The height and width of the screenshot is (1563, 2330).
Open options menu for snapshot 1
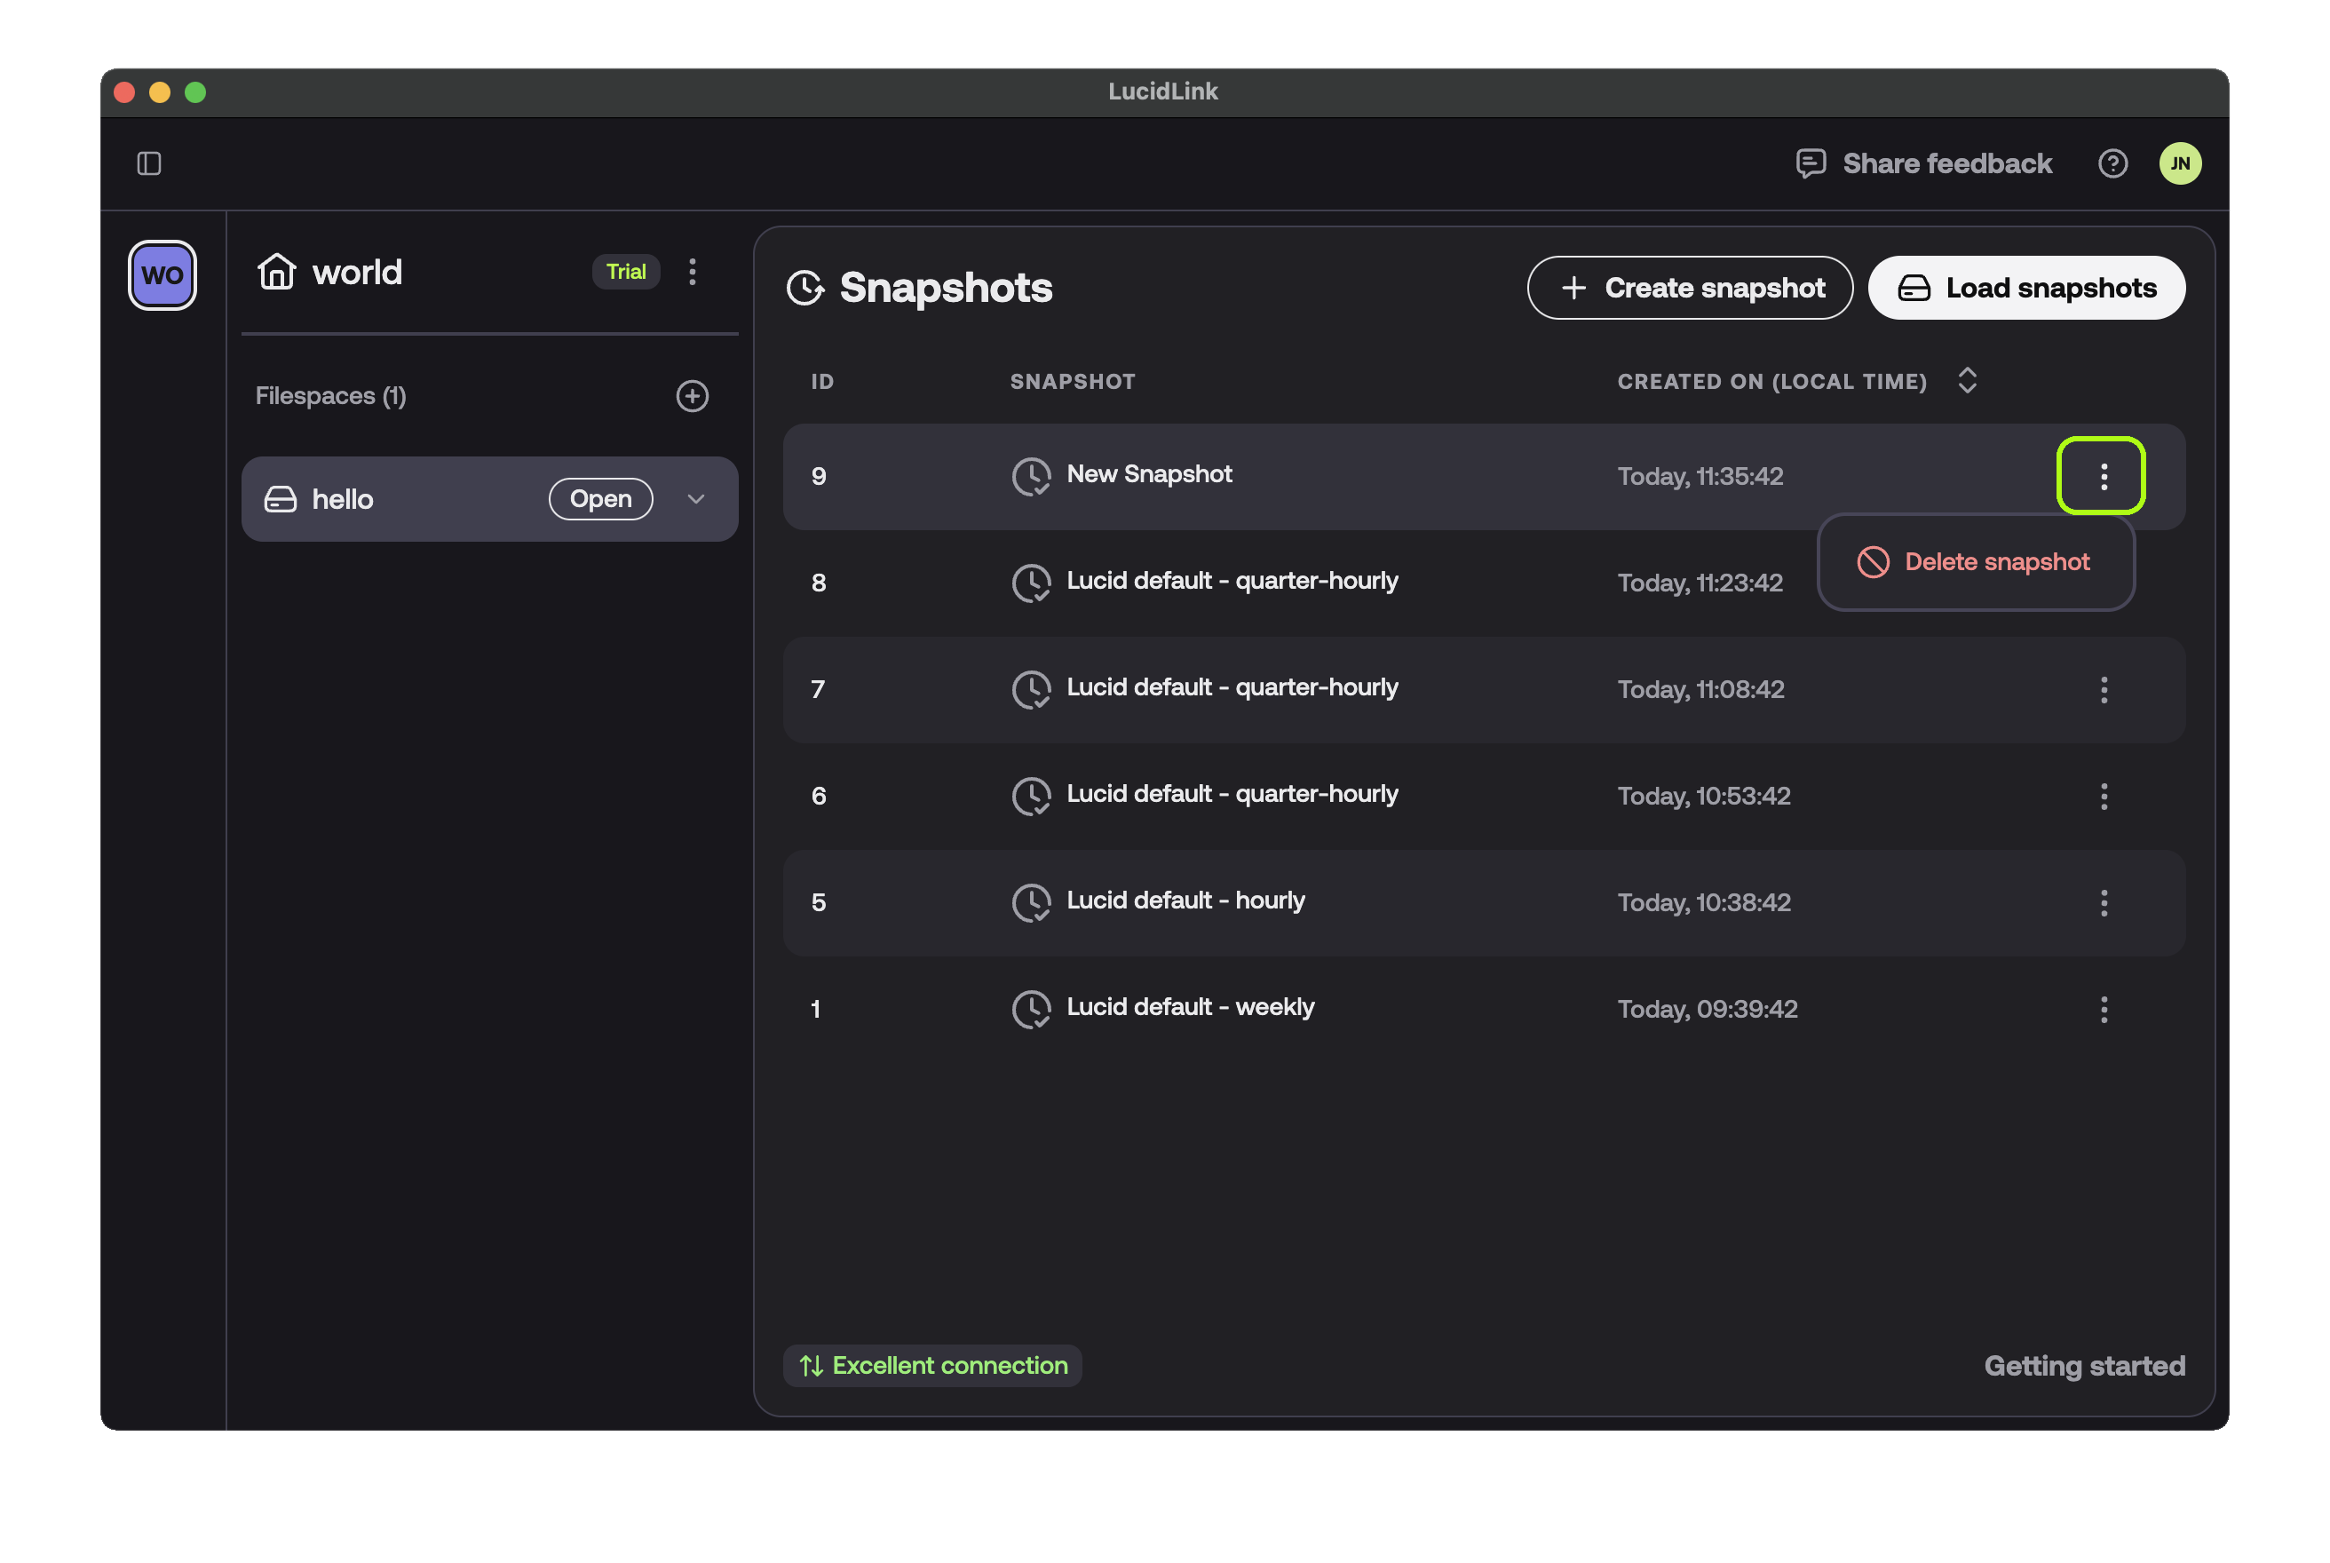pyautogui.click(x=2104, y=1010)
